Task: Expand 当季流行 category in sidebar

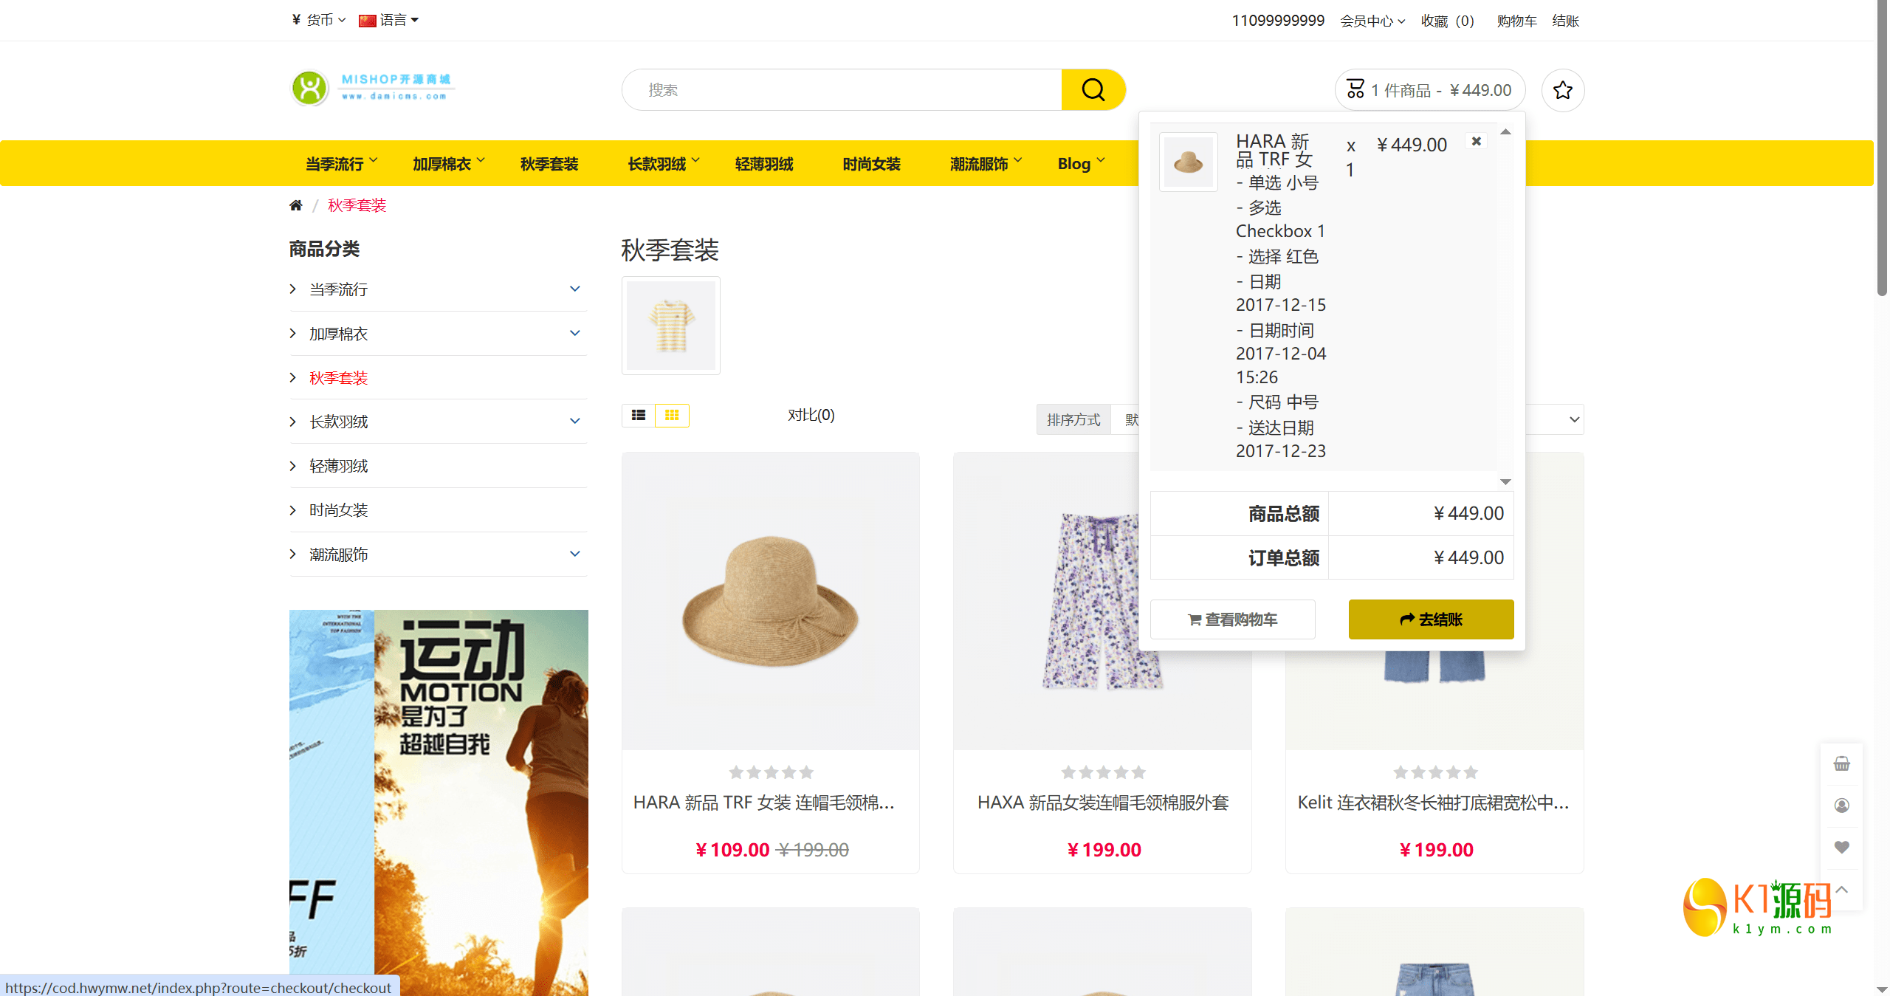Action: (575, 289)
